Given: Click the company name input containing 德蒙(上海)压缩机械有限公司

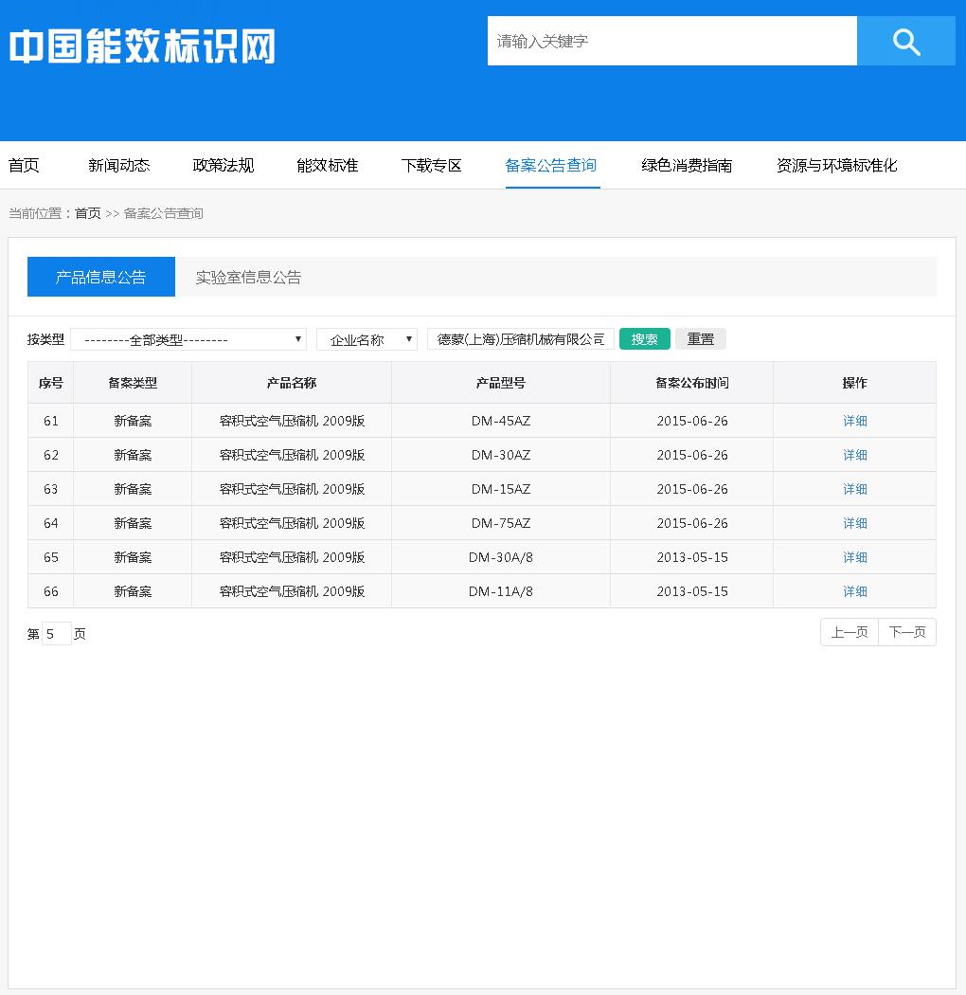Looking at the screenshot, I should (521, 339).
